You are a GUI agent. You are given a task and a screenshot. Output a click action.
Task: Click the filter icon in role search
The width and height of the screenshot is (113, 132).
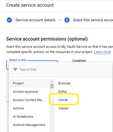pos(15,69)
